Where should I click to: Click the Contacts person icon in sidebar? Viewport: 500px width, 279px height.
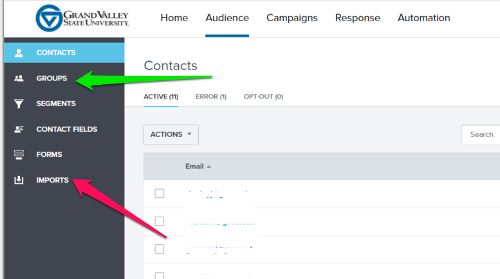tap(19, 53)
